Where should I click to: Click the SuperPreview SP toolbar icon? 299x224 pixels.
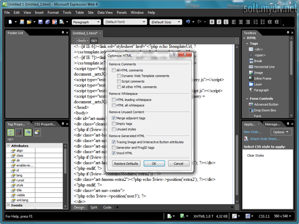(54, 22)
